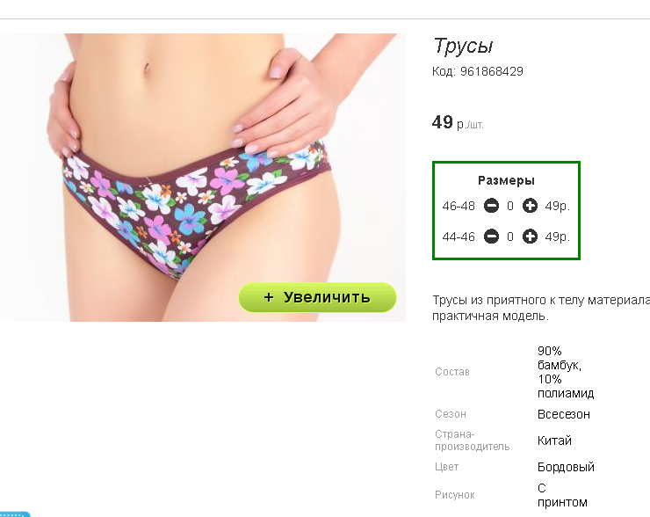650x517 pixels.
Task: Click the product description paragraph
Action: click(x=541, y=308)
